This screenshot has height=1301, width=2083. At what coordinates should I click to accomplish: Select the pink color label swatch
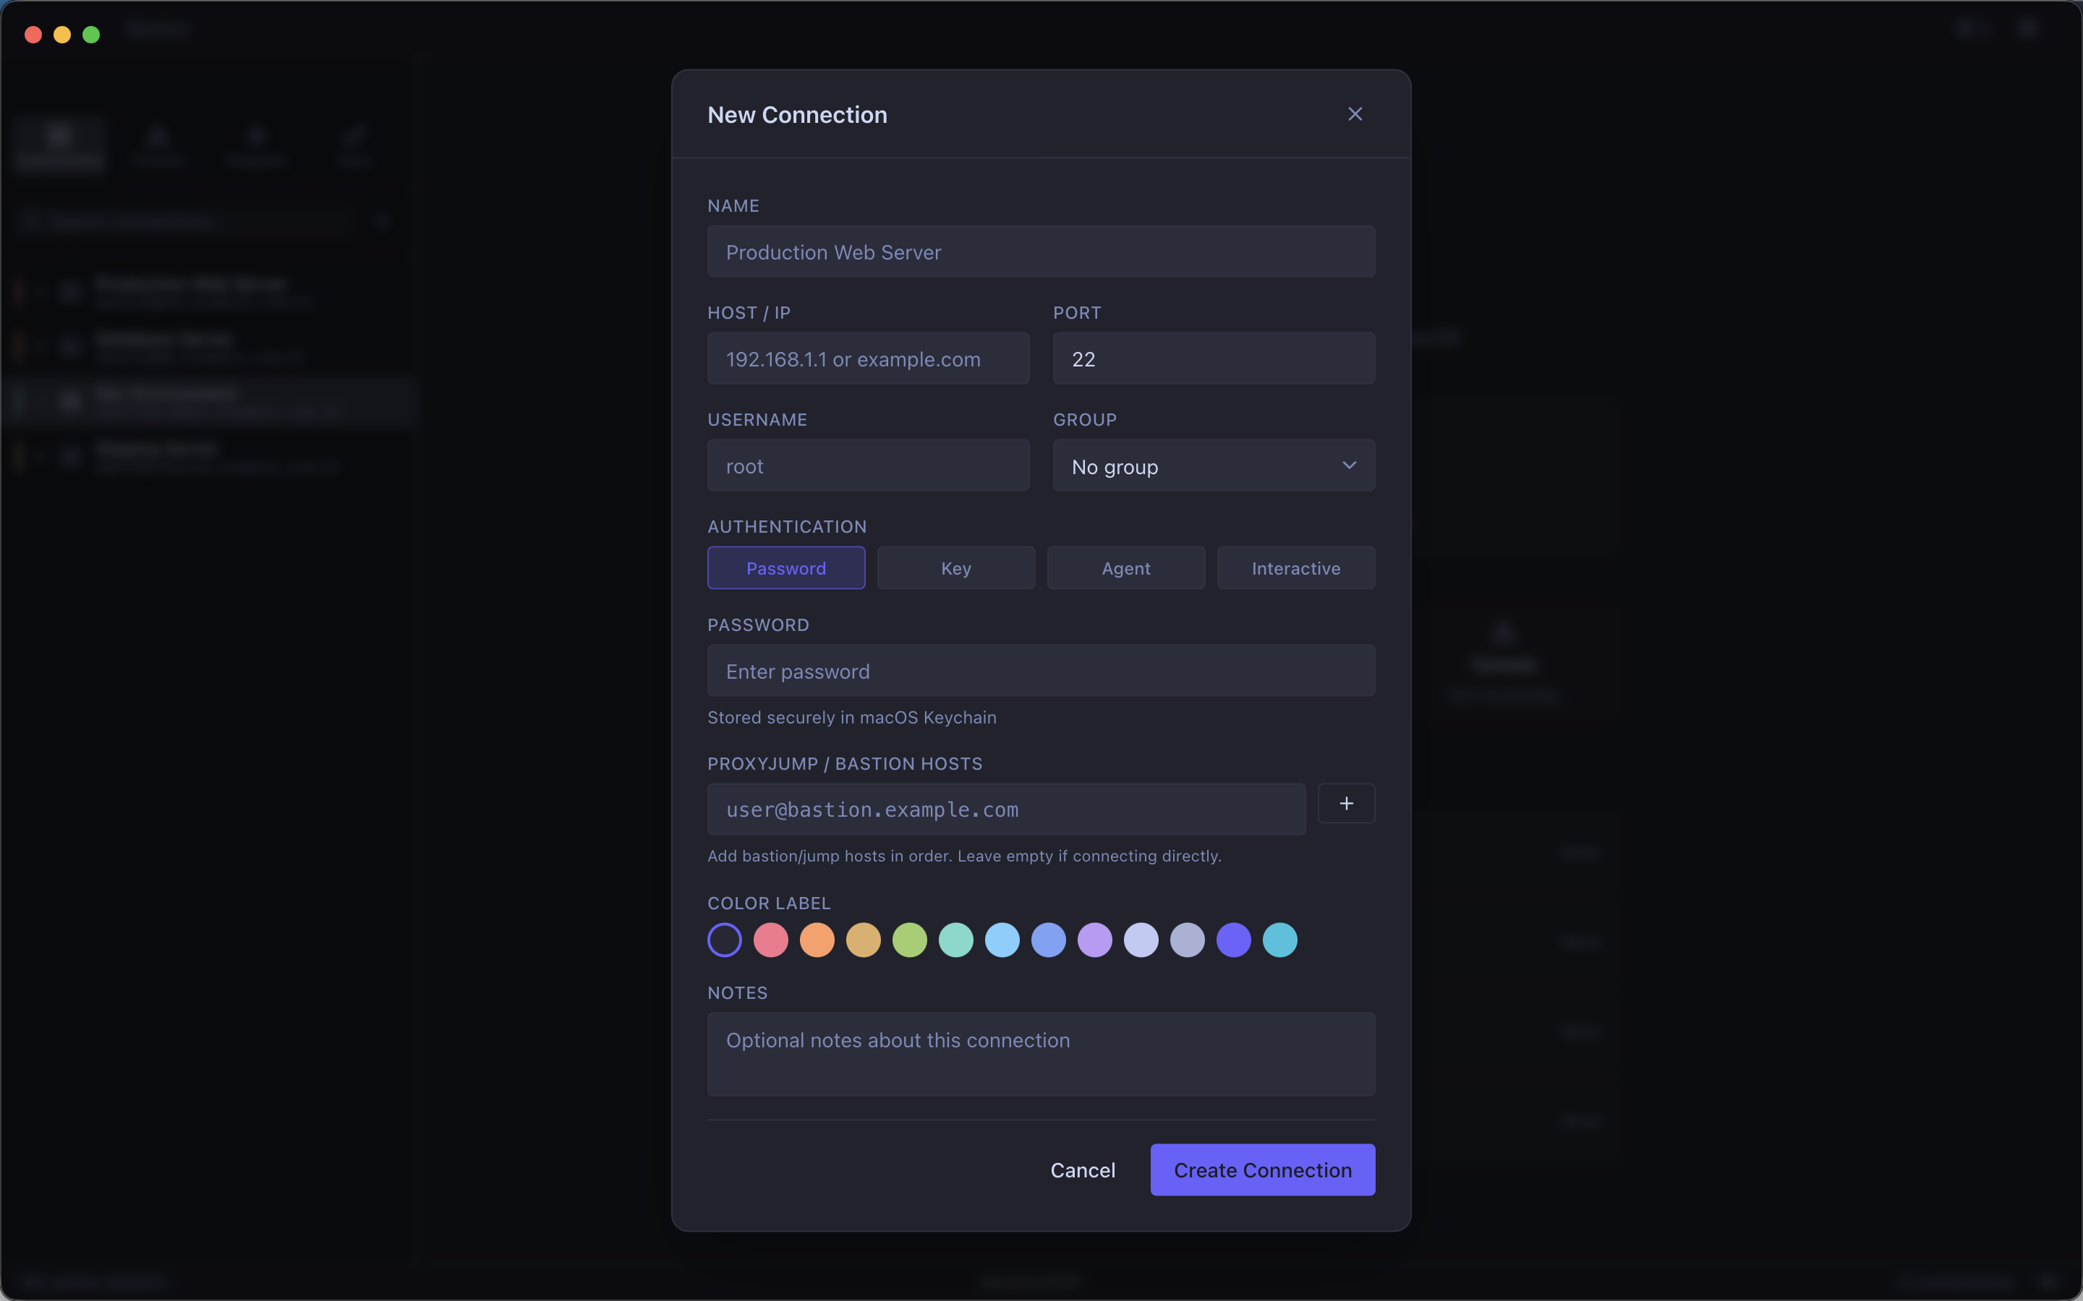pos(771,940)
